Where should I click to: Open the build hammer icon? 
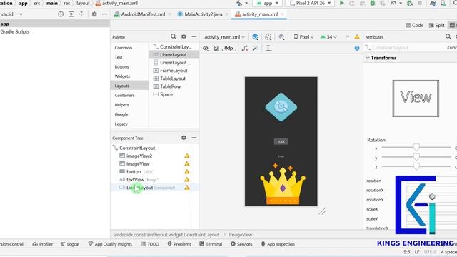click(x=239, y=3)
